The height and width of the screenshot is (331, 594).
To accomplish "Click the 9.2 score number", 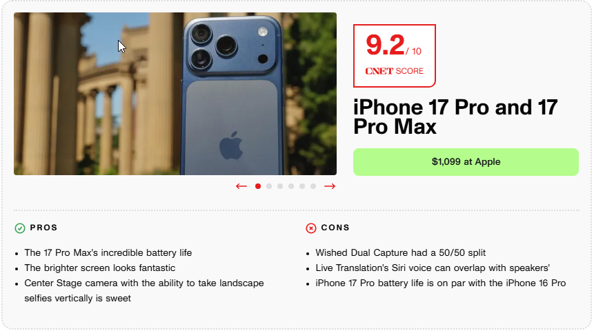I will point(385,46).
